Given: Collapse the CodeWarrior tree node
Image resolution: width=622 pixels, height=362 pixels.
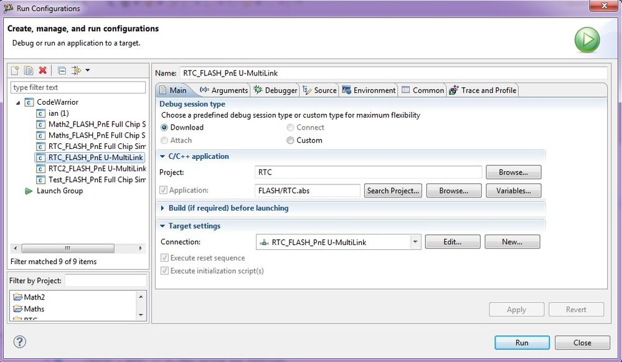Looking at the screenshot, I should (18, 102).
